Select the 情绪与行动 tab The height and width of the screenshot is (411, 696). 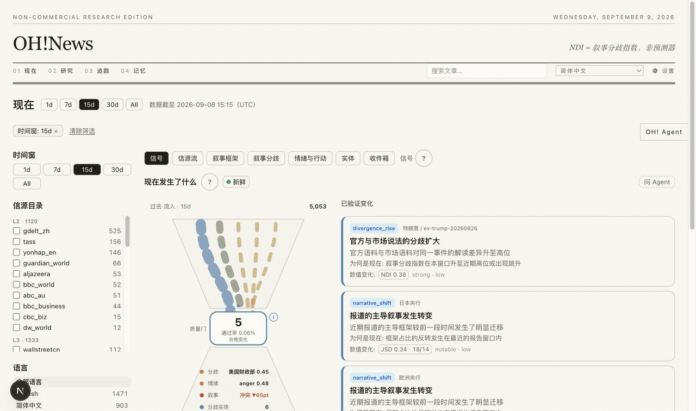pos(310,158)
